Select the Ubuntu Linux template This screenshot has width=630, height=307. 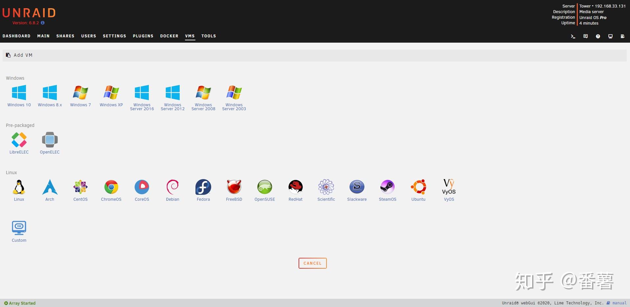click(418, 190)
